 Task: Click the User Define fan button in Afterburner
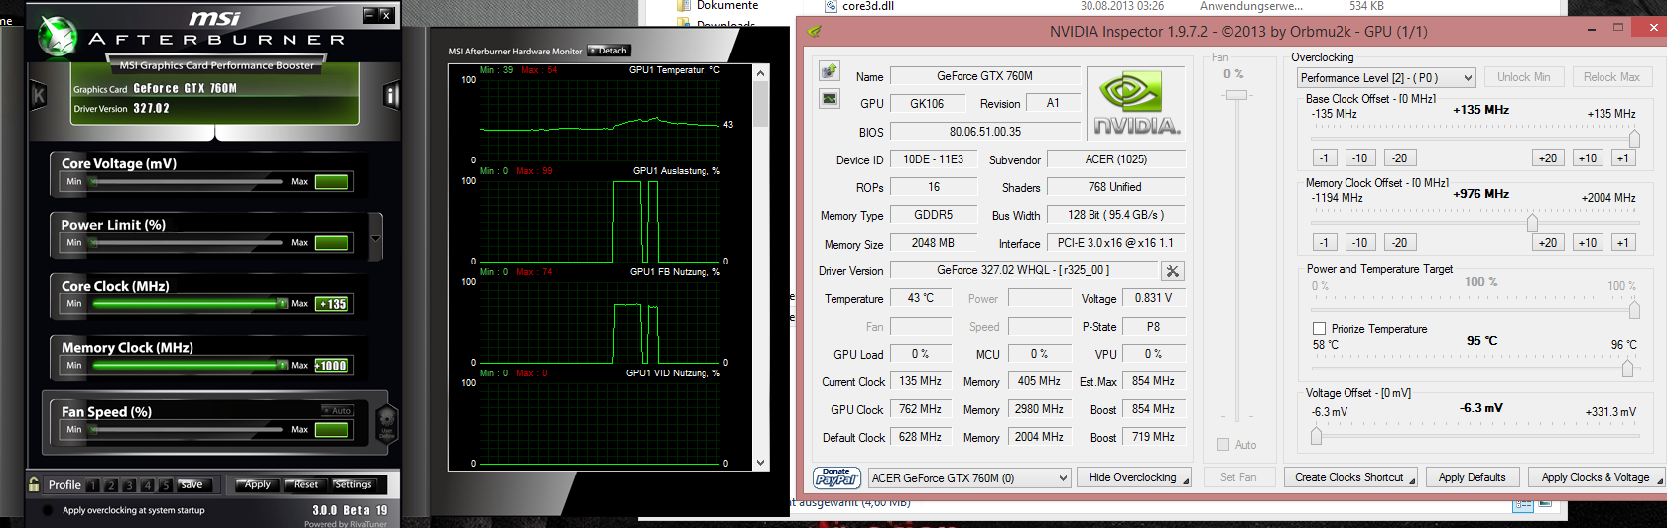coord(387,423)
